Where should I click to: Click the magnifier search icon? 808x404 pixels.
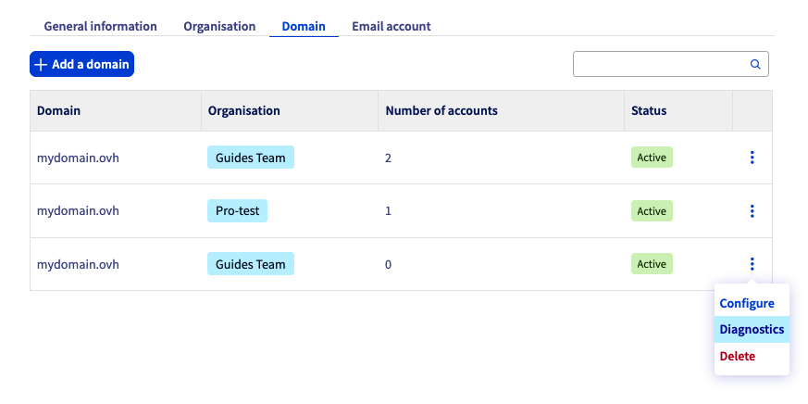755,65
